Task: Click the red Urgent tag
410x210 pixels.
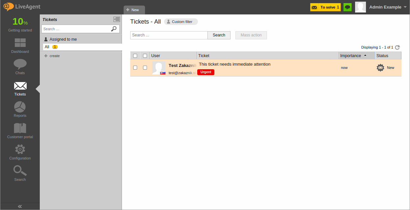Action: pos(206,72)
